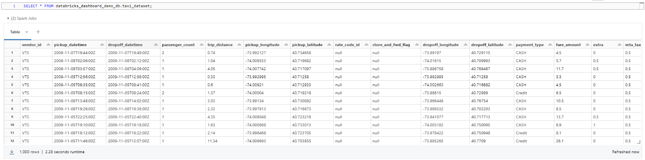Sort by rate_code_id column arrow
645x160 pixels.
[x=366, y=45]
